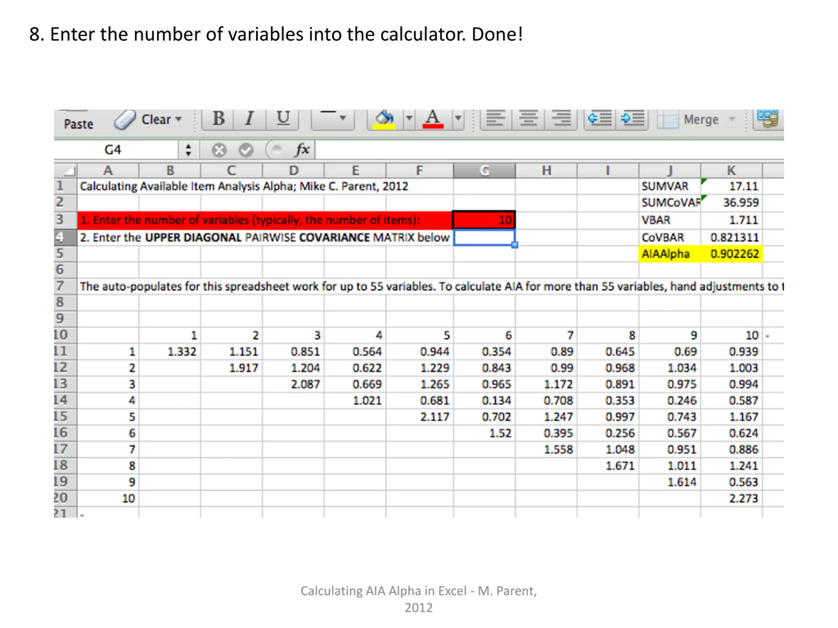Image resolution: width=838 pixels, height=628 pixels.
Task: Expand the font color dropdown arrow
Action: point(458,119)
